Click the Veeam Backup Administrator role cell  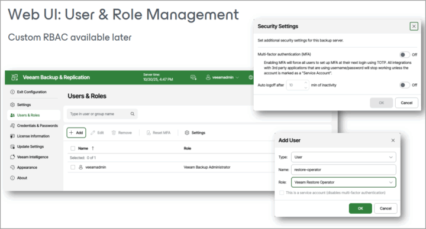coord(207,167)
